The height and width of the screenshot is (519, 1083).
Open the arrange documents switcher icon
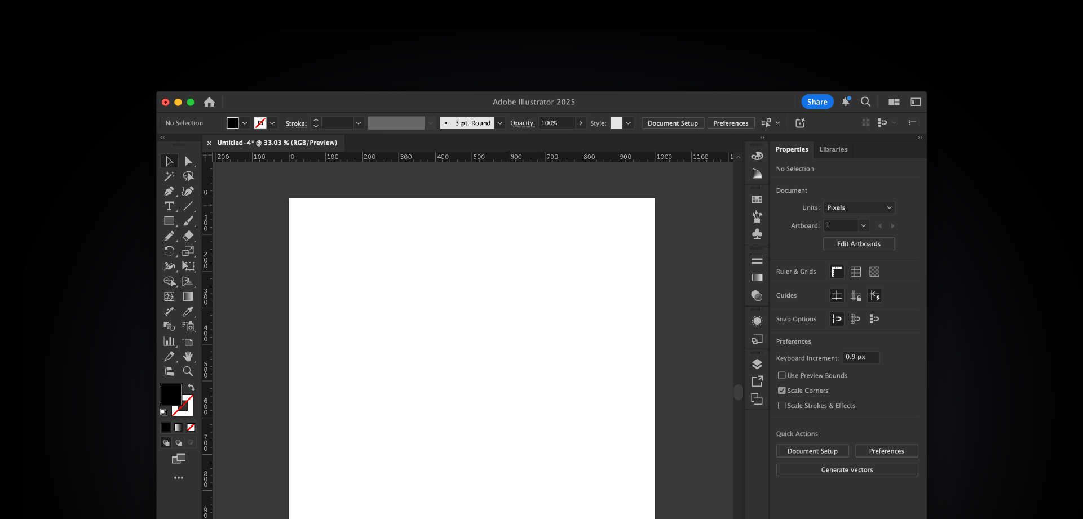click(x=894, y=102)
